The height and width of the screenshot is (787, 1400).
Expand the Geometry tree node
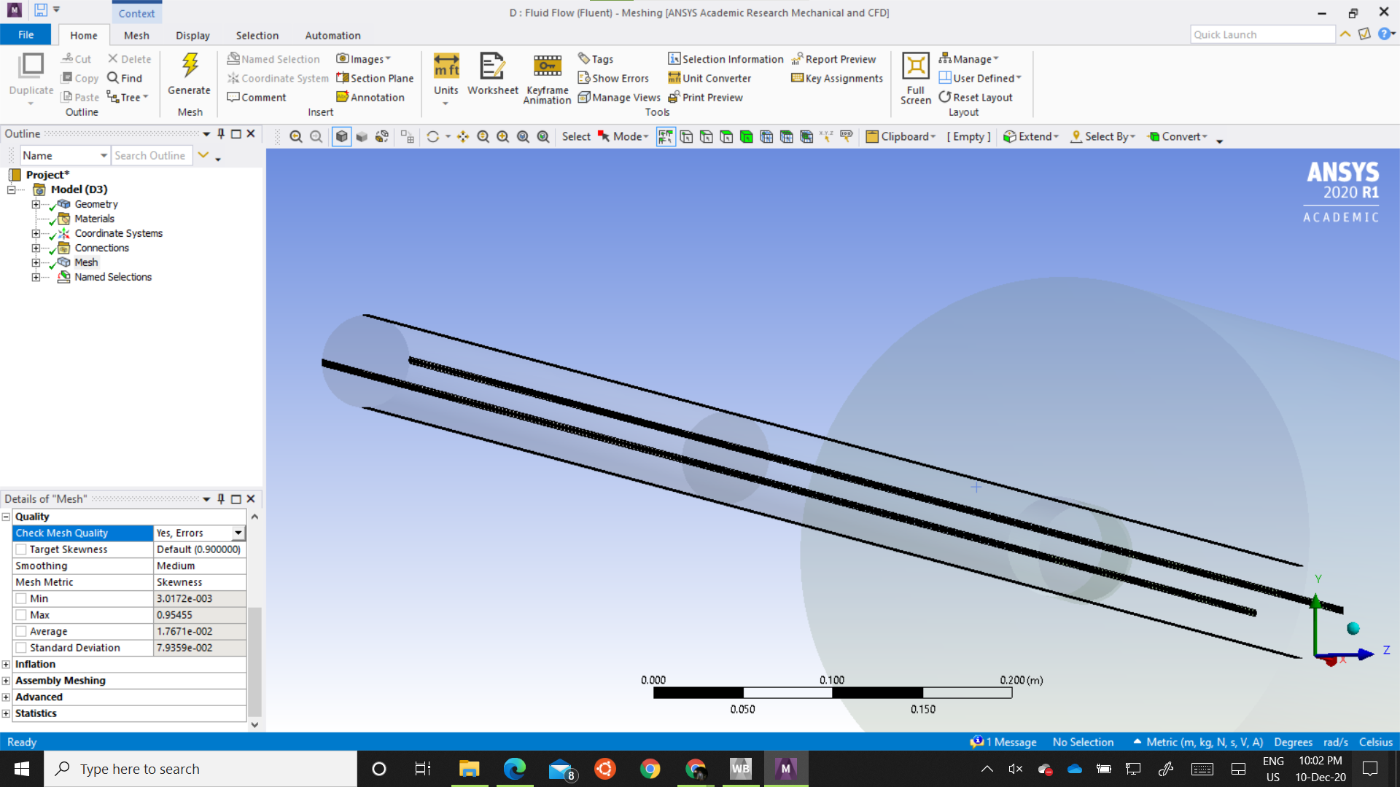pos(36,204)
